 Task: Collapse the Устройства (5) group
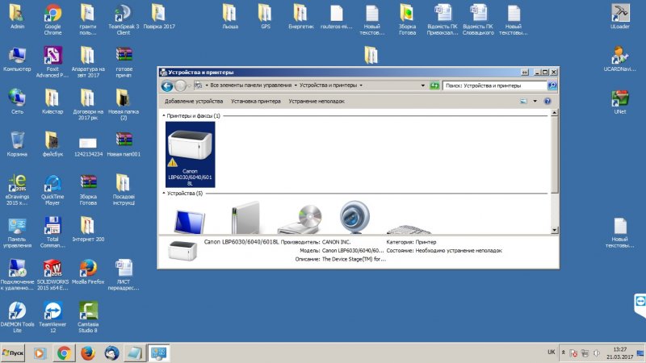click(164, 194)
